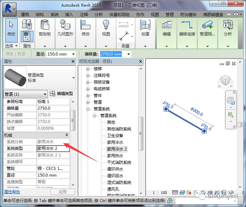
Task: Click the 偏移连接 offset connection icon
Action: pyautogui.click(x=187, y=25)
